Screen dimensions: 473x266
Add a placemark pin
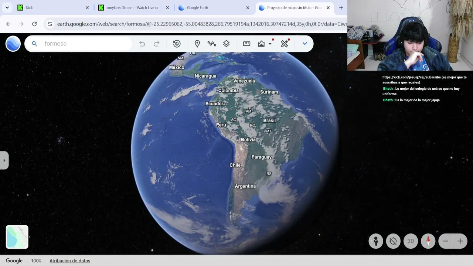click(197, 44)
